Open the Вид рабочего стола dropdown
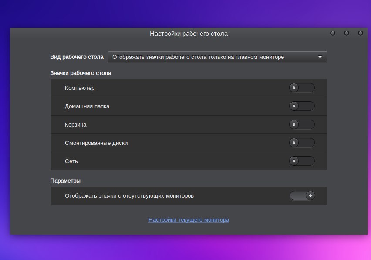This screenshot has height=260, width=371. [x=217, y=57]
